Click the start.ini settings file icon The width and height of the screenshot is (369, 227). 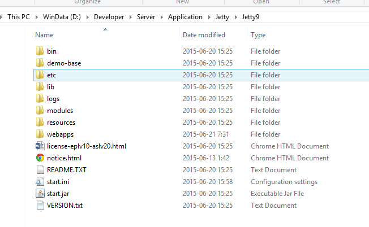click(x=40, y=182)
